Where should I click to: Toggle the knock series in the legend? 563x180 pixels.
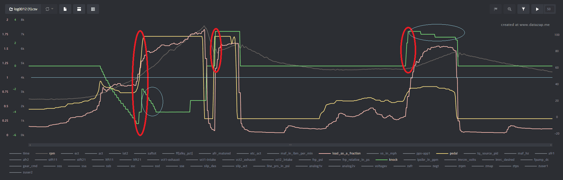point(387,160)
